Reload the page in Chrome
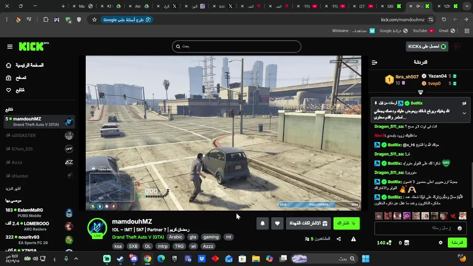Image resolution: width=473 pixels, height=266 pixels. coord(444,20)
